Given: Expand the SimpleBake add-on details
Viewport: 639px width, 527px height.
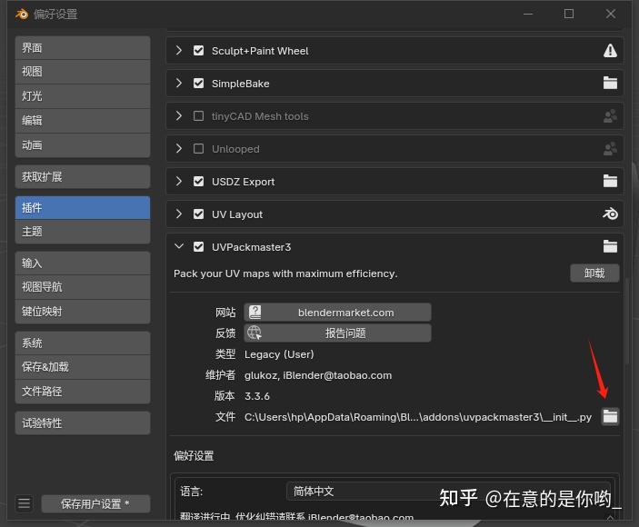Looking at the screenshot, I should tap(178, 83).
